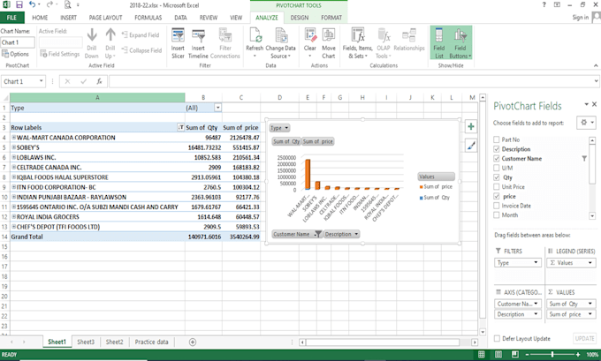Click the Save icon in quick access toolbar
Viewport: 601px width, 361px height.
[x=19, y=5]
